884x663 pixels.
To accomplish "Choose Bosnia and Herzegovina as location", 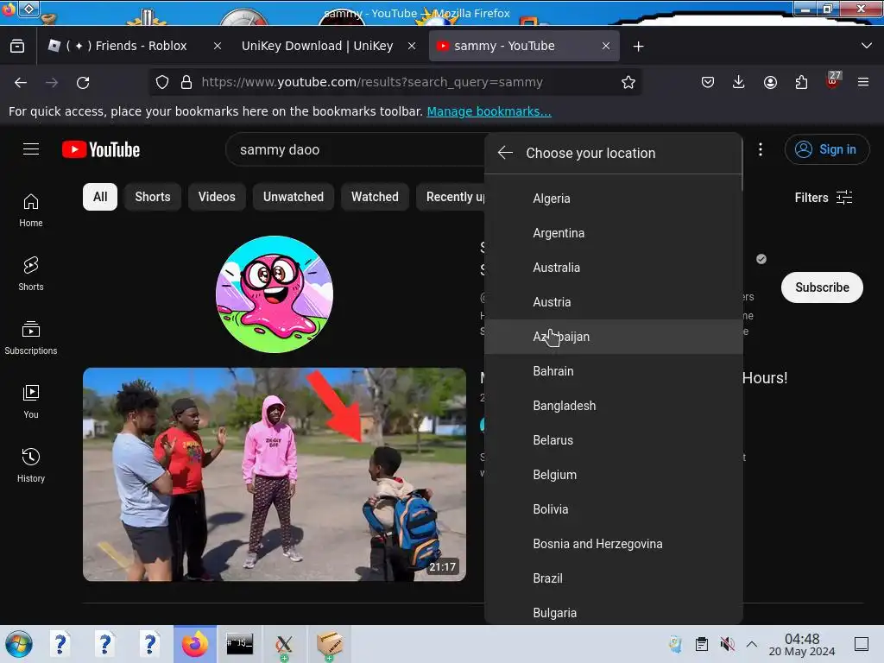I will pyautogui.click(x=614, y=544).
